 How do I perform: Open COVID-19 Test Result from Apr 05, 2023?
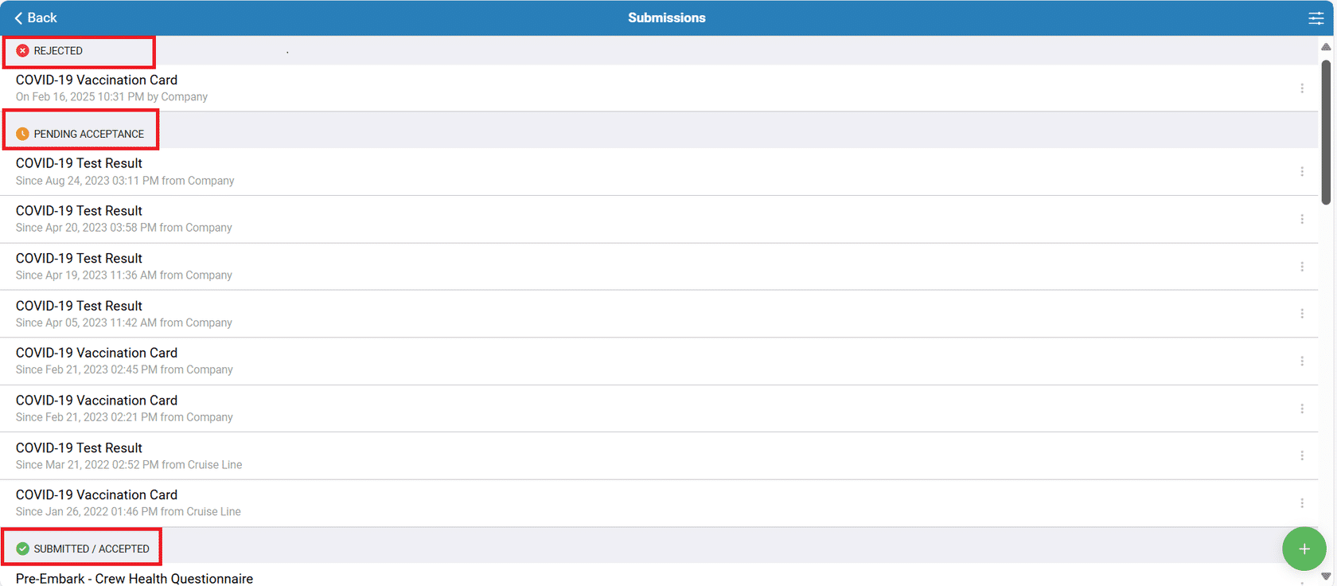click(659, 314)
